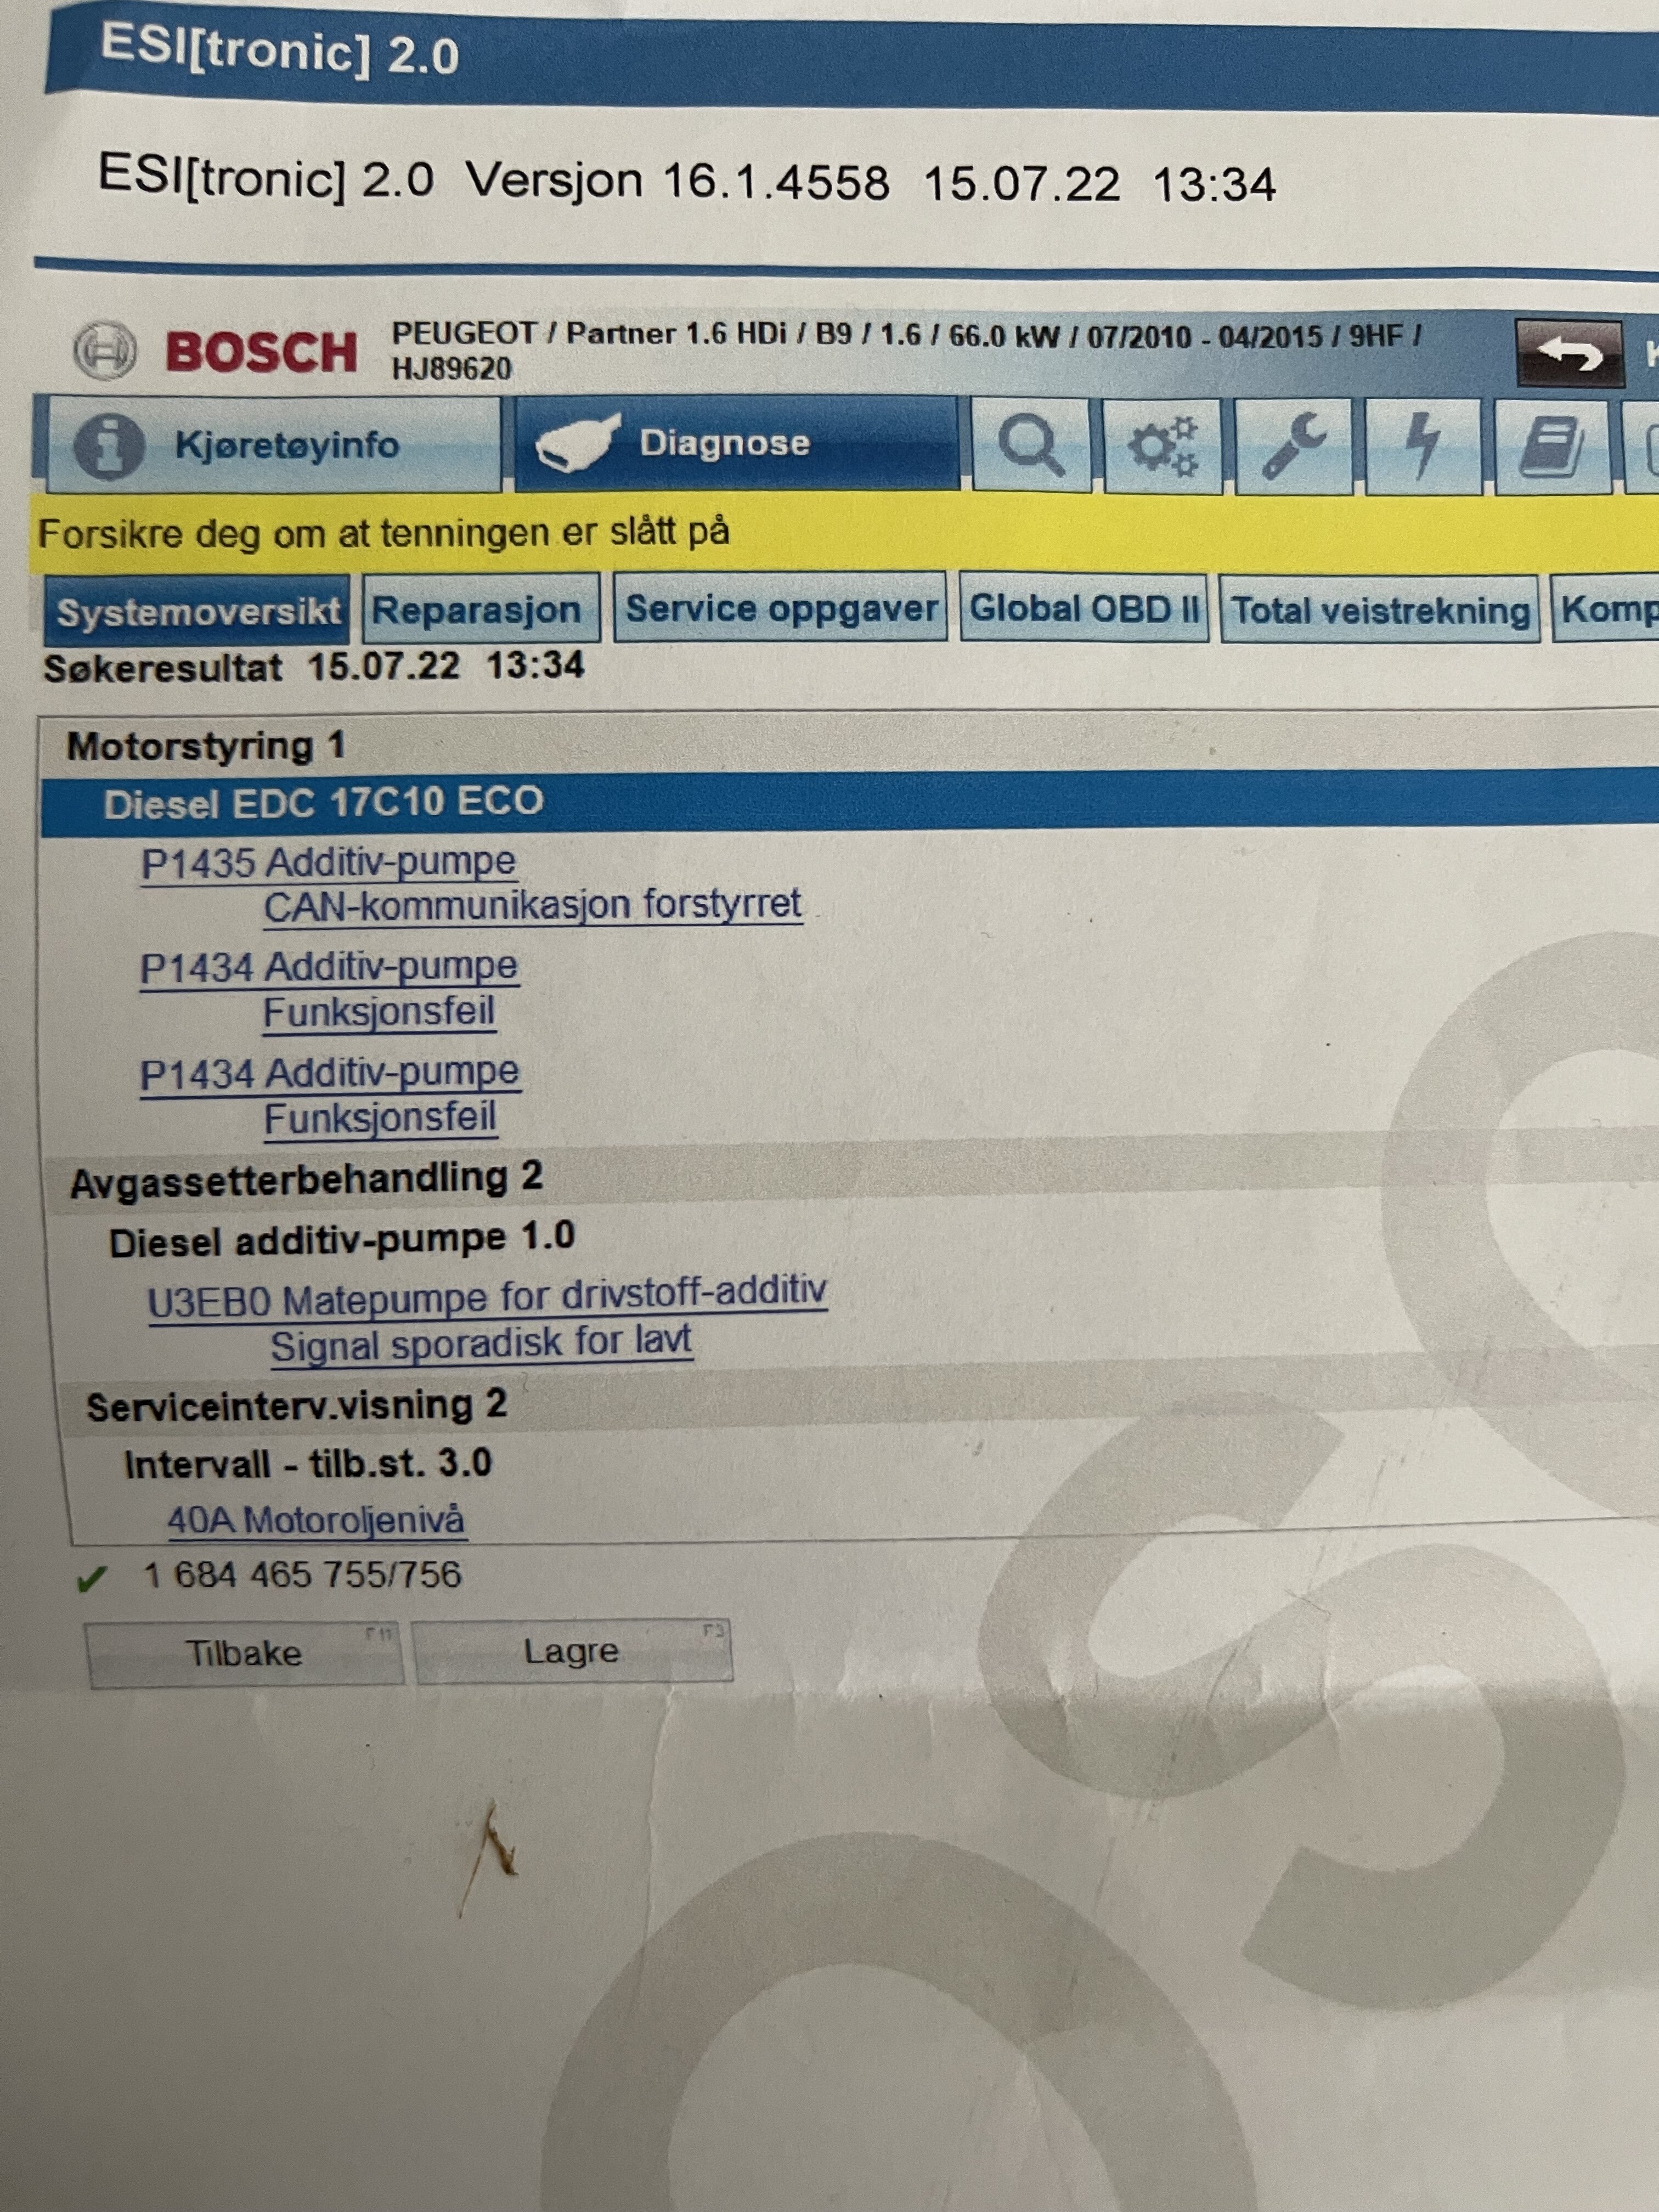Click the lightning bolt electrical icon
Screen dimensions: 1659x2212
[1423, 447]
